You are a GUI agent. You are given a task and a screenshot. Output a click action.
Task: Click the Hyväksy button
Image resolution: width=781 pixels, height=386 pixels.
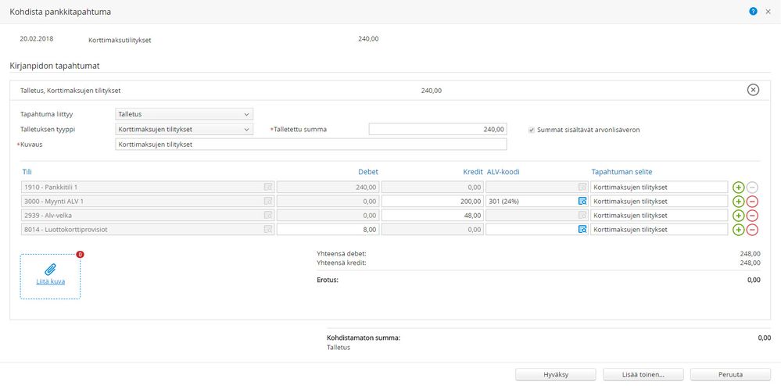(555, 374)
